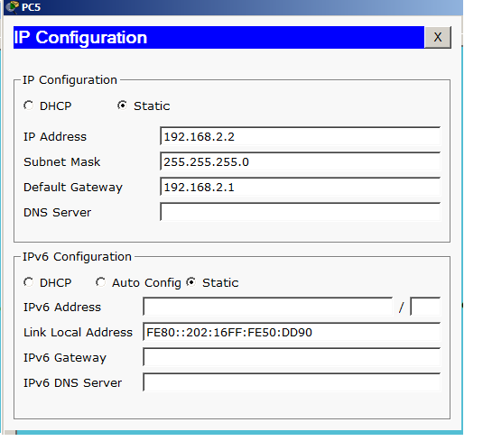
Task: Select the IPv4 Static radio button
Action: 122,106
